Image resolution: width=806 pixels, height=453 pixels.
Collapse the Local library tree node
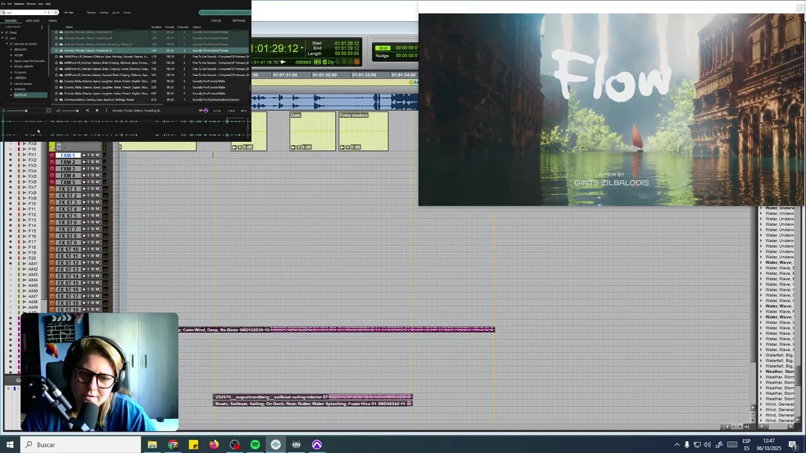pos(2,38)
